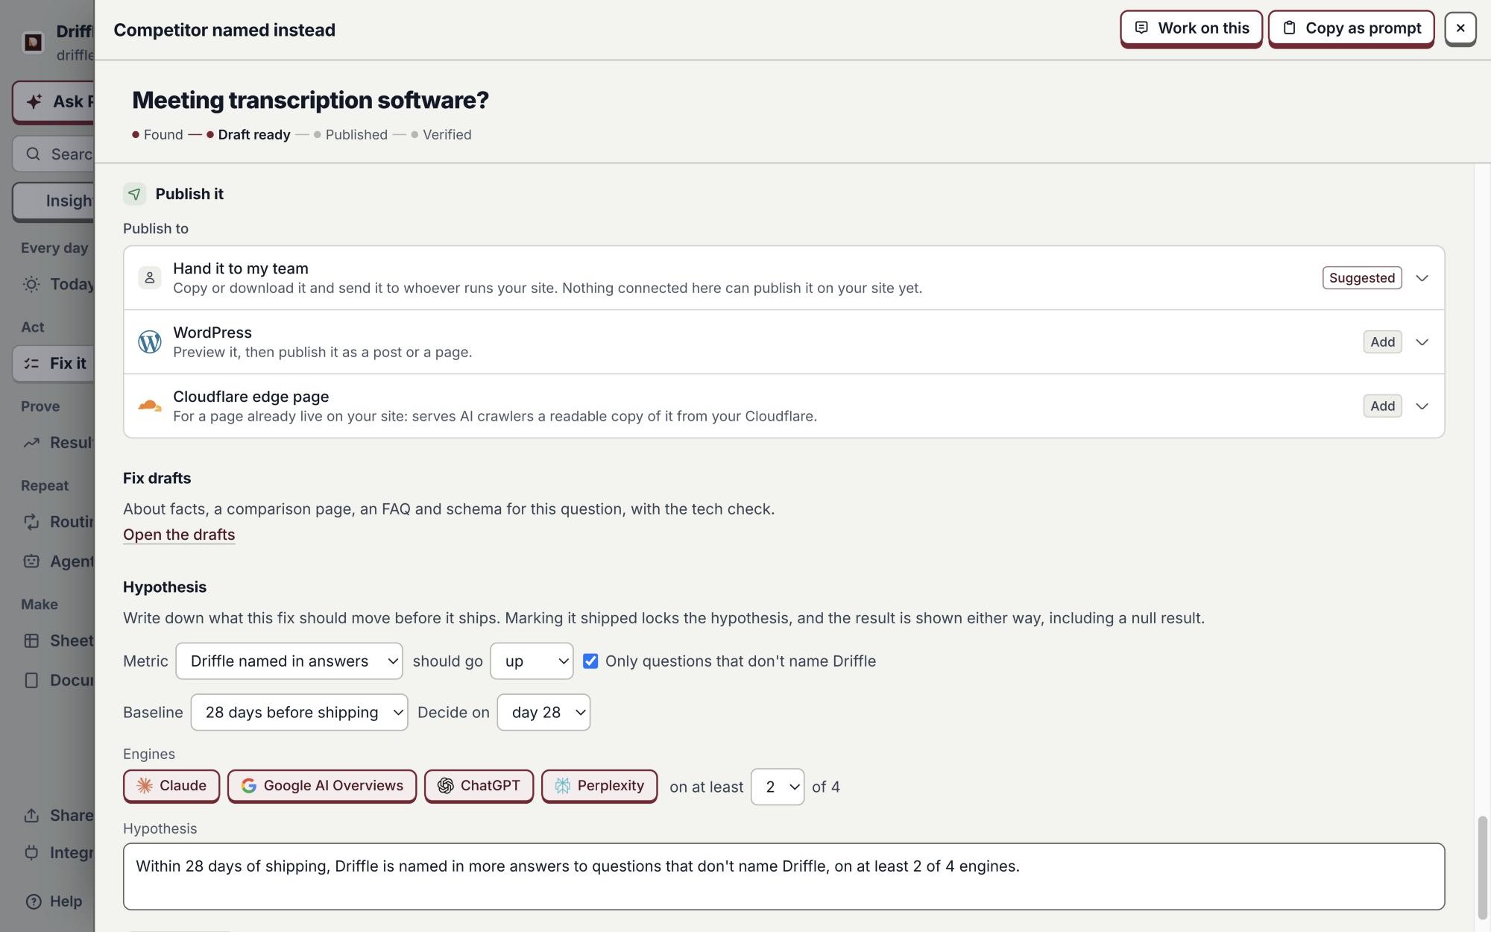Open the should go direction dropdown
Screen dimensions: 1491x932
click(532, 661)
